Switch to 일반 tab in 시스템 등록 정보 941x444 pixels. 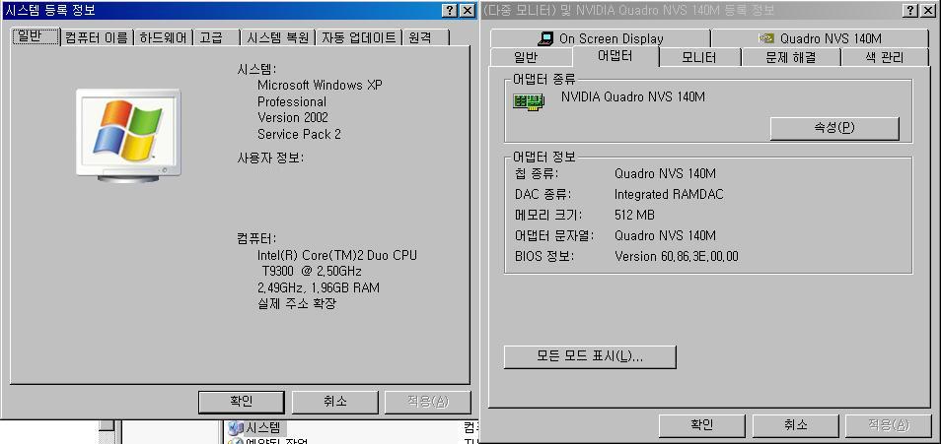tap(36, 36)
